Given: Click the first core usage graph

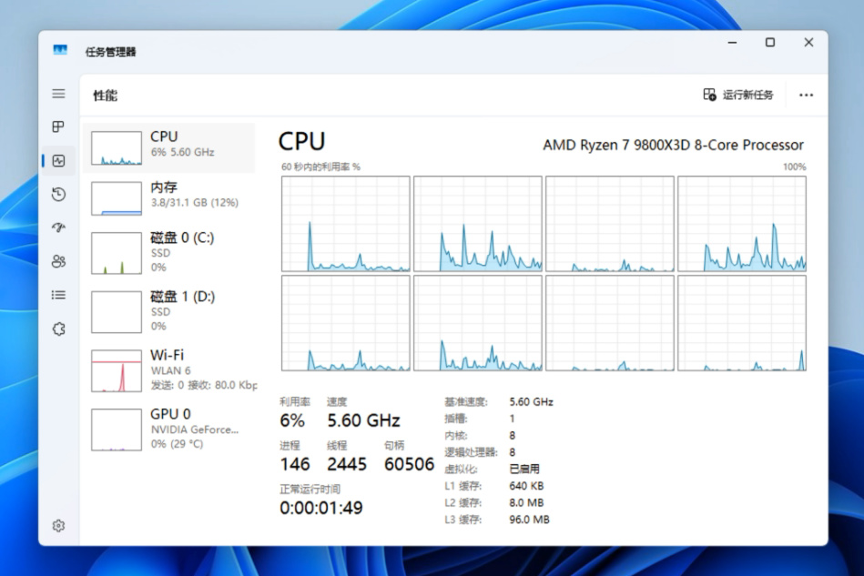Looking at the screenshot, I should [345, 224].
